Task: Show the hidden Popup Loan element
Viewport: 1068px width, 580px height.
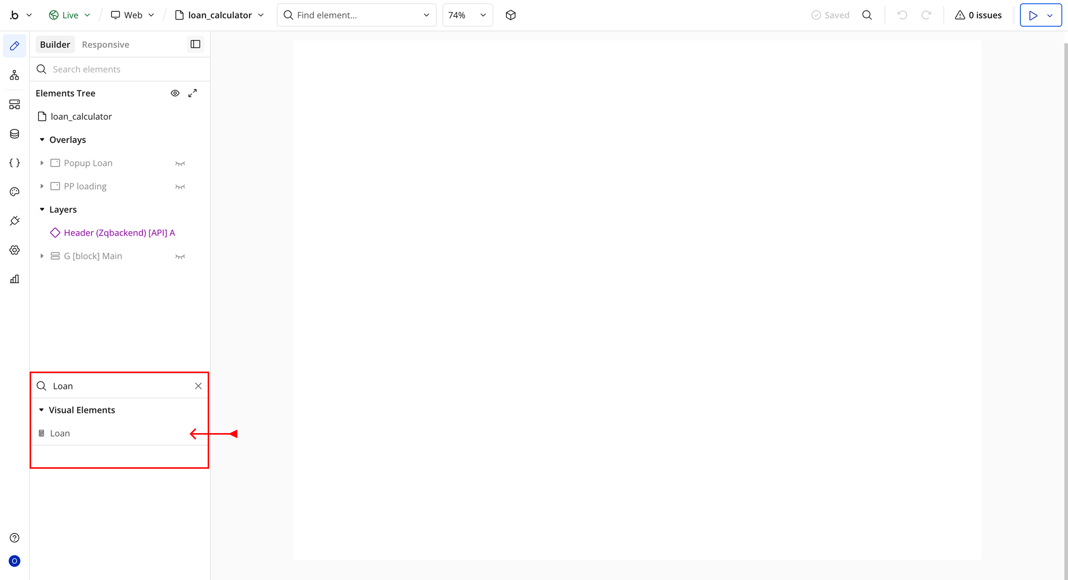Action: point(180,163)
